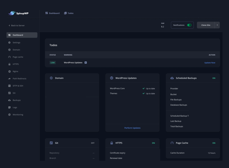Click the WordPress logo on the updates card
This screenshot has width=229, height=168.
coord(112,78)
